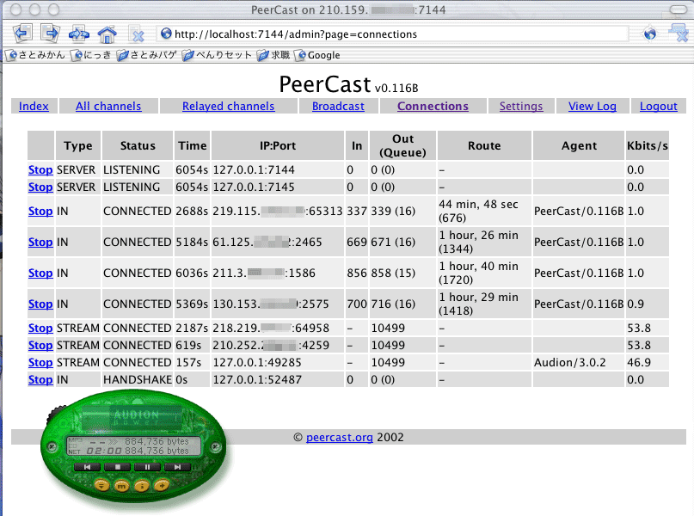
Task: Stop the IN connection on port 1586
Action: click(x=40, y=273)
